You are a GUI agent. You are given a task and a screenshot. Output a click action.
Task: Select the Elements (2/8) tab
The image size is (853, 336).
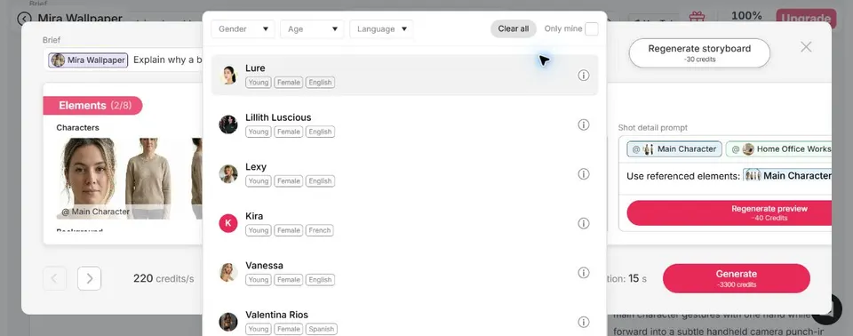[x=92, y=106]
